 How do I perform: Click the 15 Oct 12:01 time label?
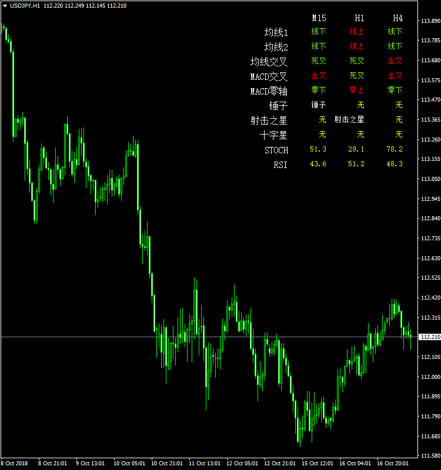click(318, 464)
